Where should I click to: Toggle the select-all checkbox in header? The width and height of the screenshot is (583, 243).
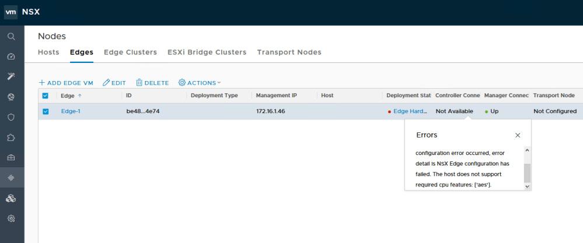coord(46,96)
